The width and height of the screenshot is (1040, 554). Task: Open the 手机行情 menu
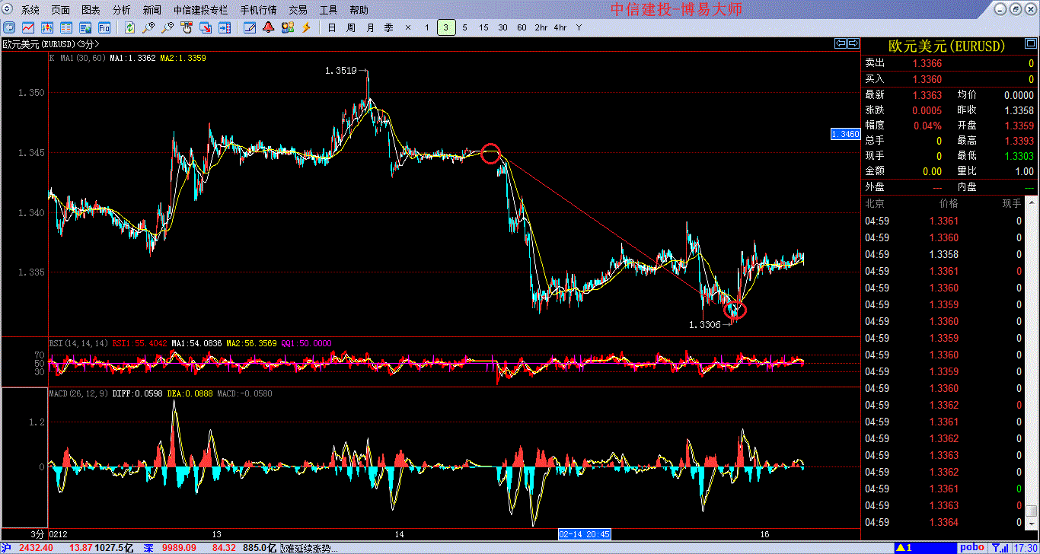pos(258,10)
